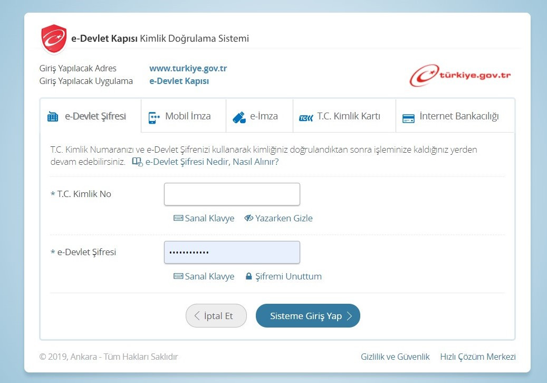The width and height of the screenshot is (547, 383).
Task: Click the card icon on İnternet Bankacılığı tab
Action: point(408,118)
